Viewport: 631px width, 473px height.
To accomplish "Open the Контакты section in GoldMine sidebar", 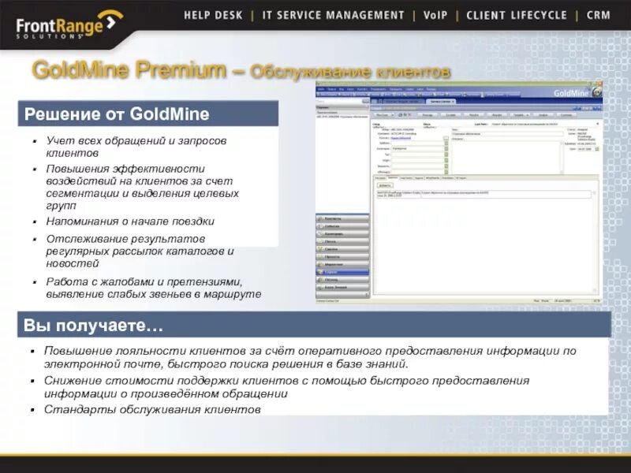I will [x=342, y=218].
